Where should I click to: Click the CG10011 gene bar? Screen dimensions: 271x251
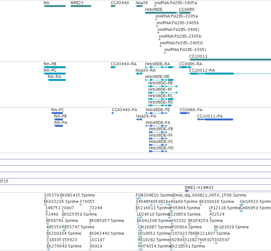click(x=230, y=60)
